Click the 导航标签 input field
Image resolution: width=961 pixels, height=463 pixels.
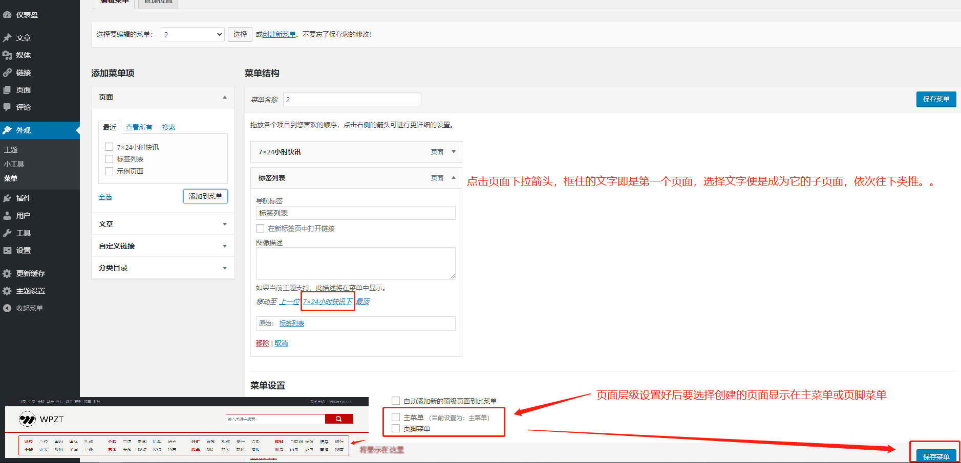(x=355, y=213)
